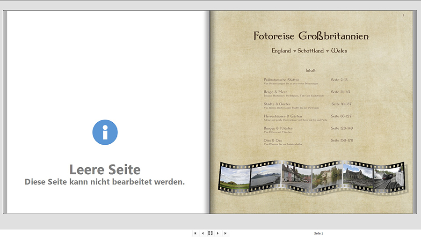Select the castle ruins photo in filmstrip
This screenshot has width=421, height=237.
coord(358,177)
